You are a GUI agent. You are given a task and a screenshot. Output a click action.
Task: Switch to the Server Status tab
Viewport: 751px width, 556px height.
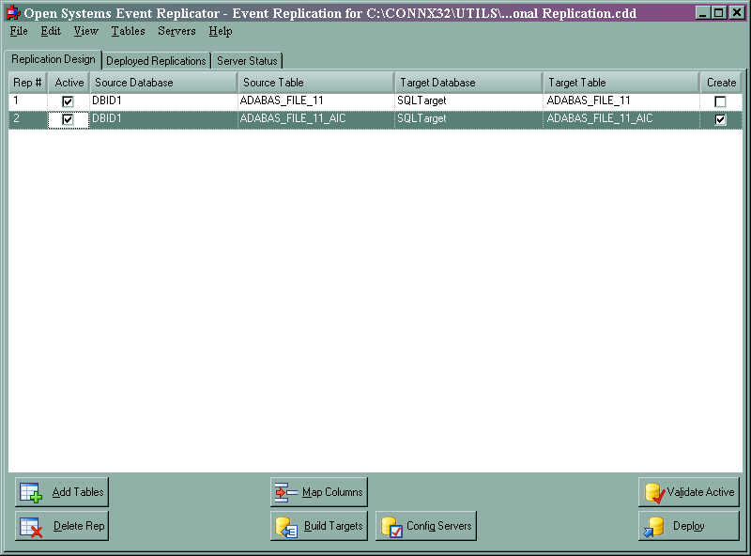247,59
